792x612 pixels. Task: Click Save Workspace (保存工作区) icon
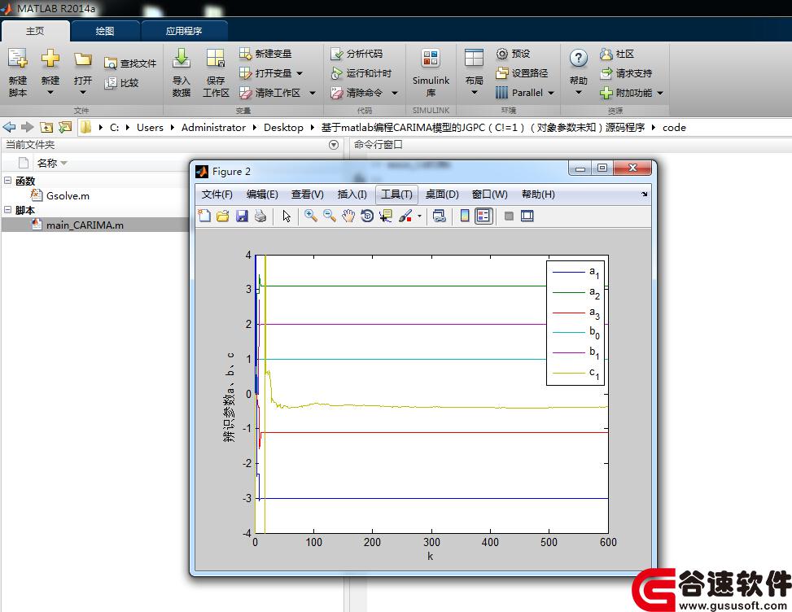216,59
